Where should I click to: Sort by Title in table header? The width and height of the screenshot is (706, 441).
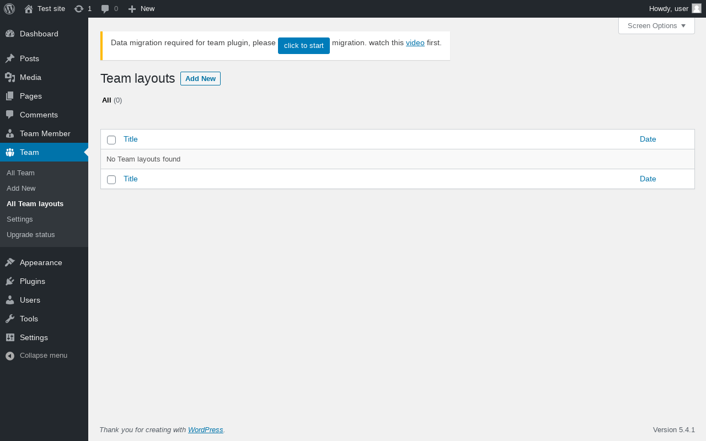coord(131,139)
